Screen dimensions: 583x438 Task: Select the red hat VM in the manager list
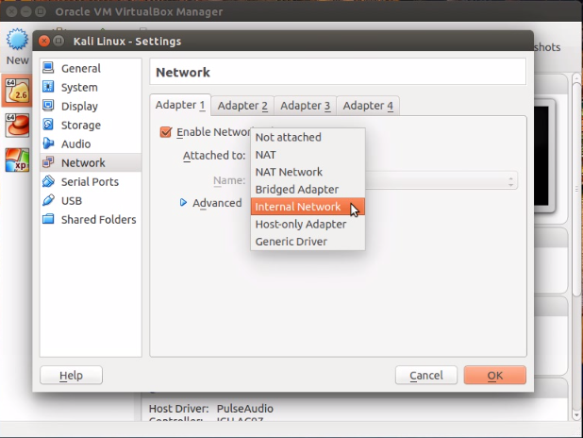17,125
